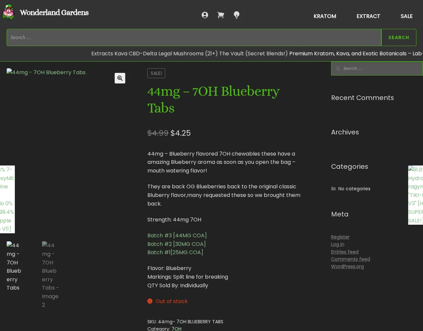Go to Wonderland Gardens home title
Image resolution: width=423 pixels, height=331 pixels.
(x=54, y=13)
